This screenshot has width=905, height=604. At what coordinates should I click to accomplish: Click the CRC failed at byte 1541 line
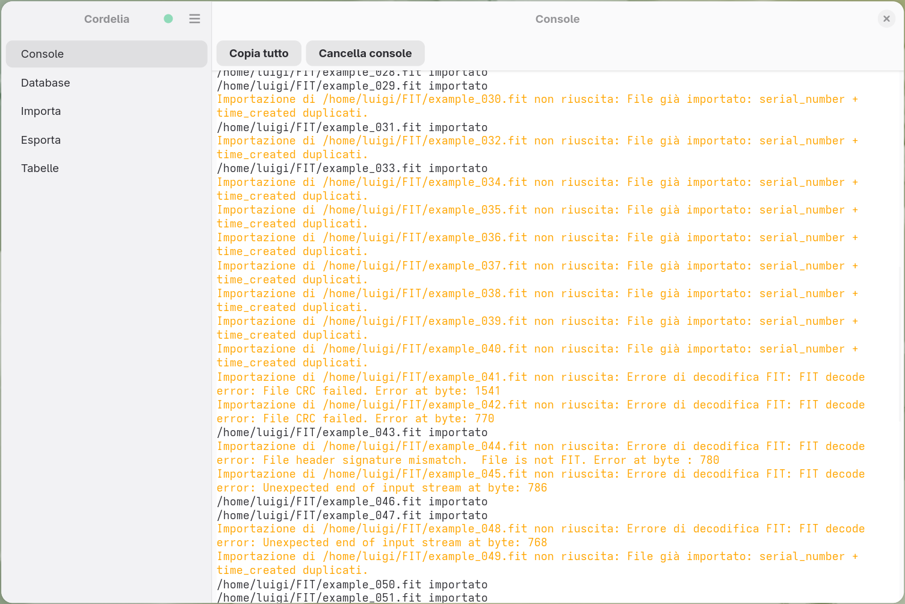coord(541,384)
